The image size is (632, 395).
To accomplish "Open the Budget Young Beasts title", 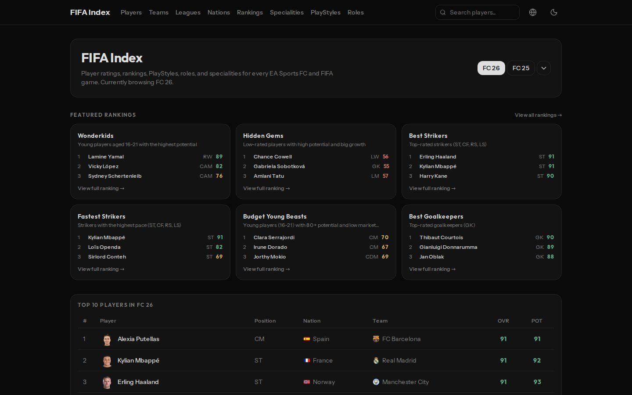I will click(x=275, y=216).
